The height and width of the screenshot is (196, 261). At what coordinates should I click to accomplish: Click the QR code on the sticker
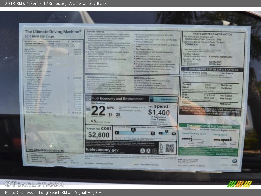click(x=170, y=148)
